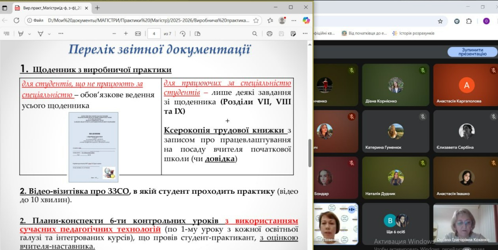Rotate the PDF page
This screenshot has height=250, width=498.
(x=183, y=33)
